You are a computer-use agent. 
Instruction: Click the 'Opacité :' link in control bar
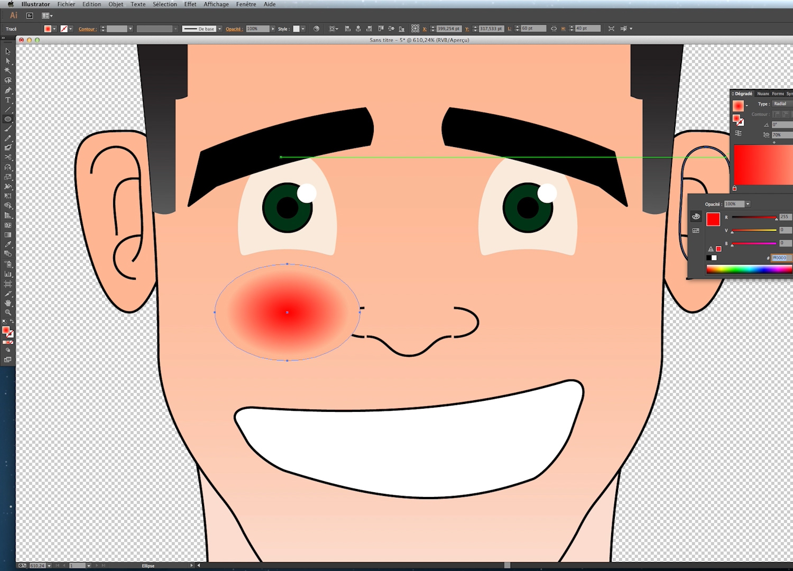coord(234,29)
